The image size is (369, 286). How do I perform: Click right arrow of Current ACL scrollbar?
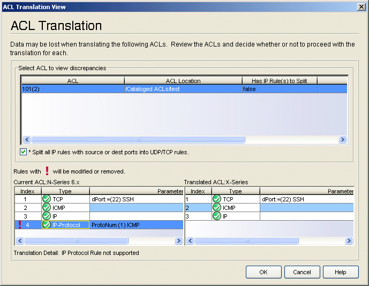pyautogui.click(x=179, y=240)
